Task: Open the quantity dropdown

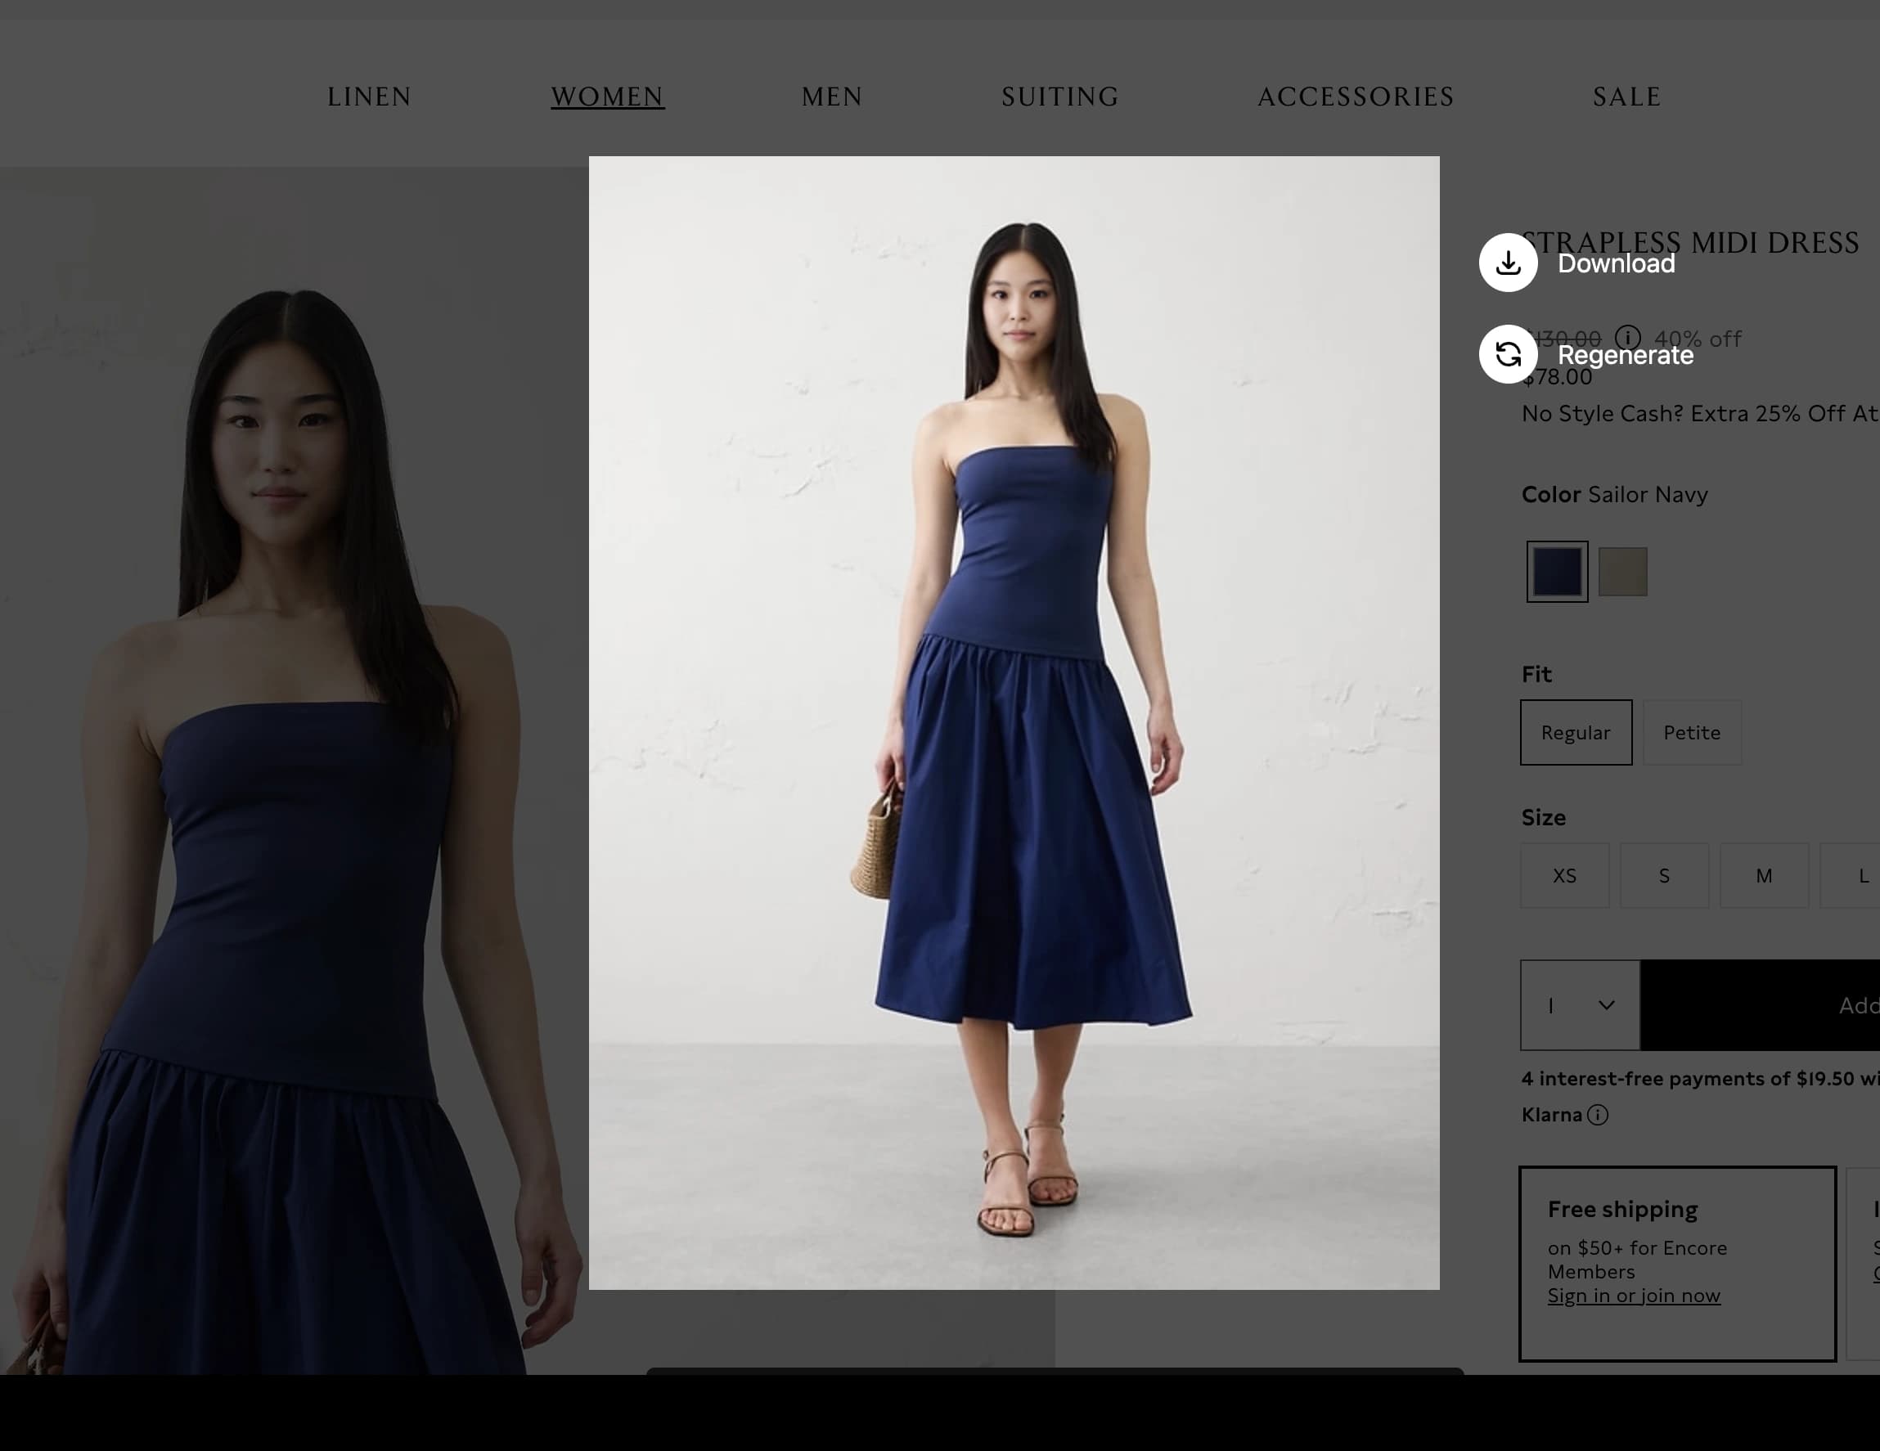Action: pos(1581,1005)
